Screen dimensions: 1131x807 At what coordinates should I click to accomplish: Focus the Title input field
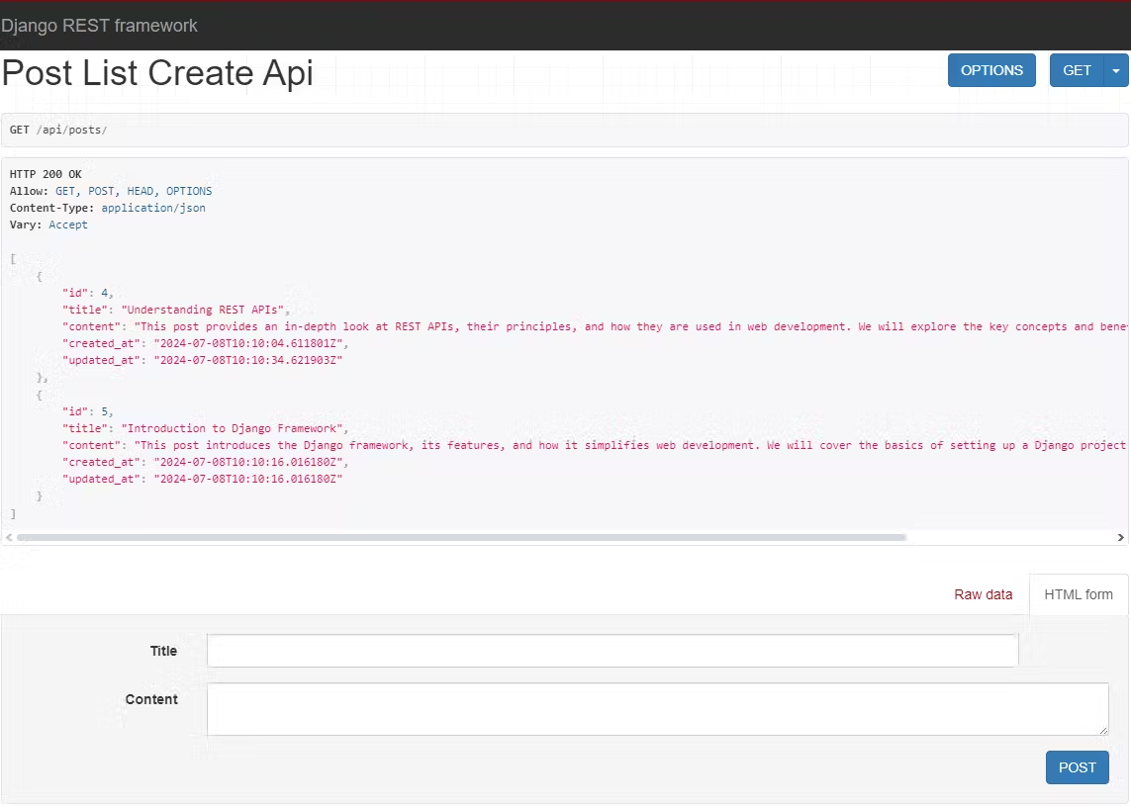pyautogui.click(x=612, y=650)
